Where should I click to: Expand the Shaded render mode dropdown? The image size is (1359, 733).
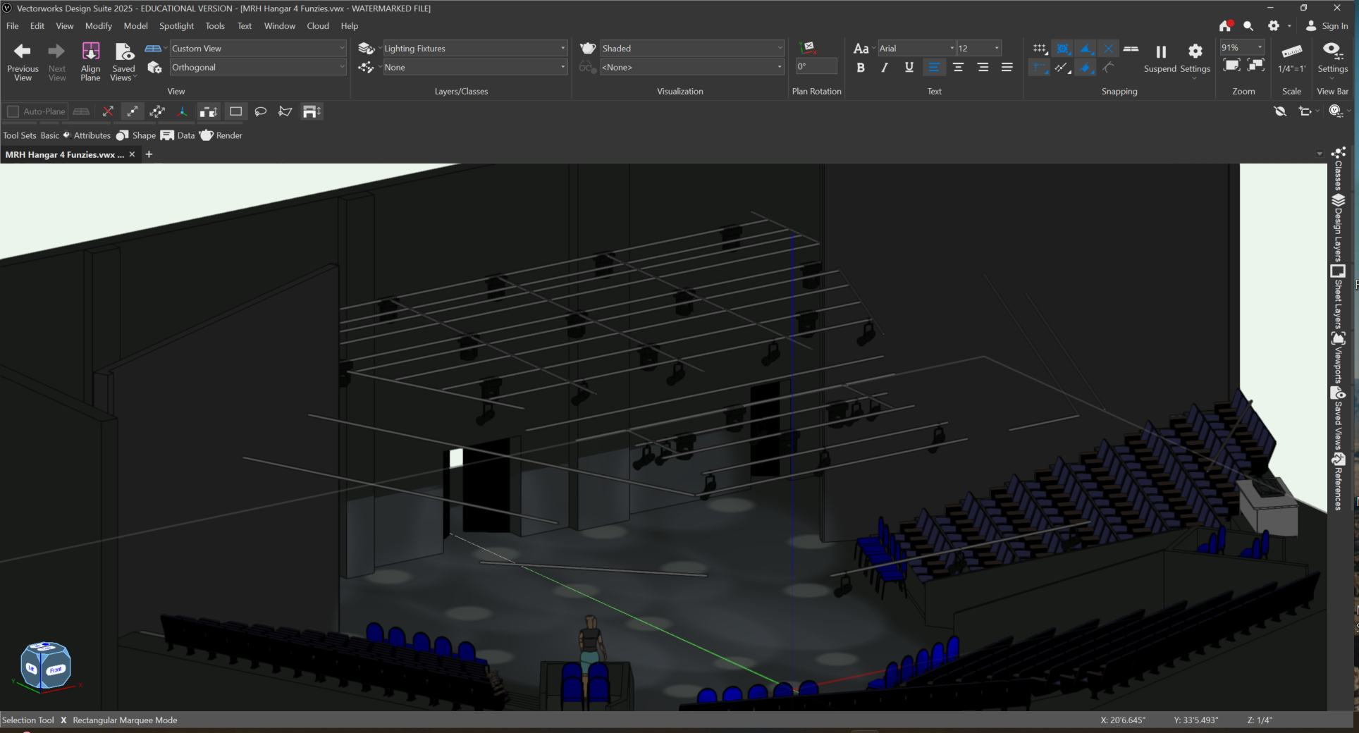[x=691, y=49]
